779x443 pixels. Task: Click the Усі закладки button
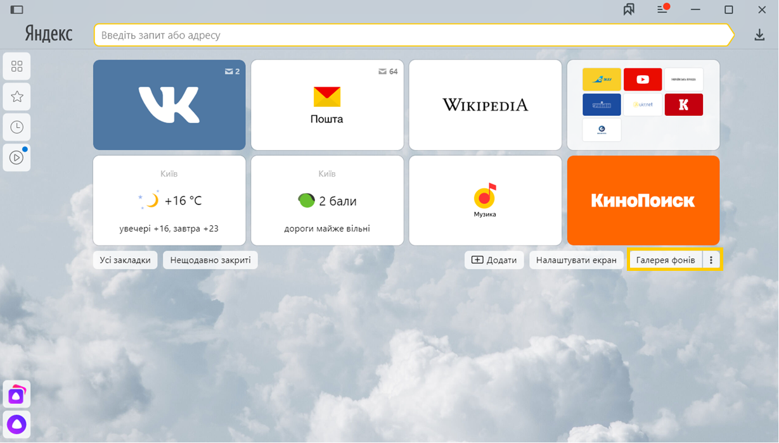(x=125, y=260)
